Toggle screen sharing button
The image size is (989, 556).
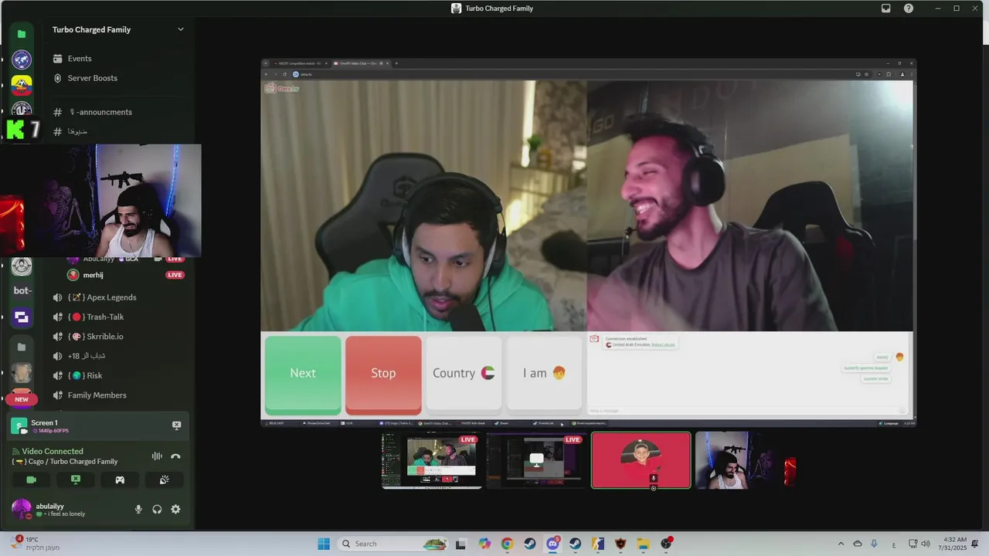[76, 480]
